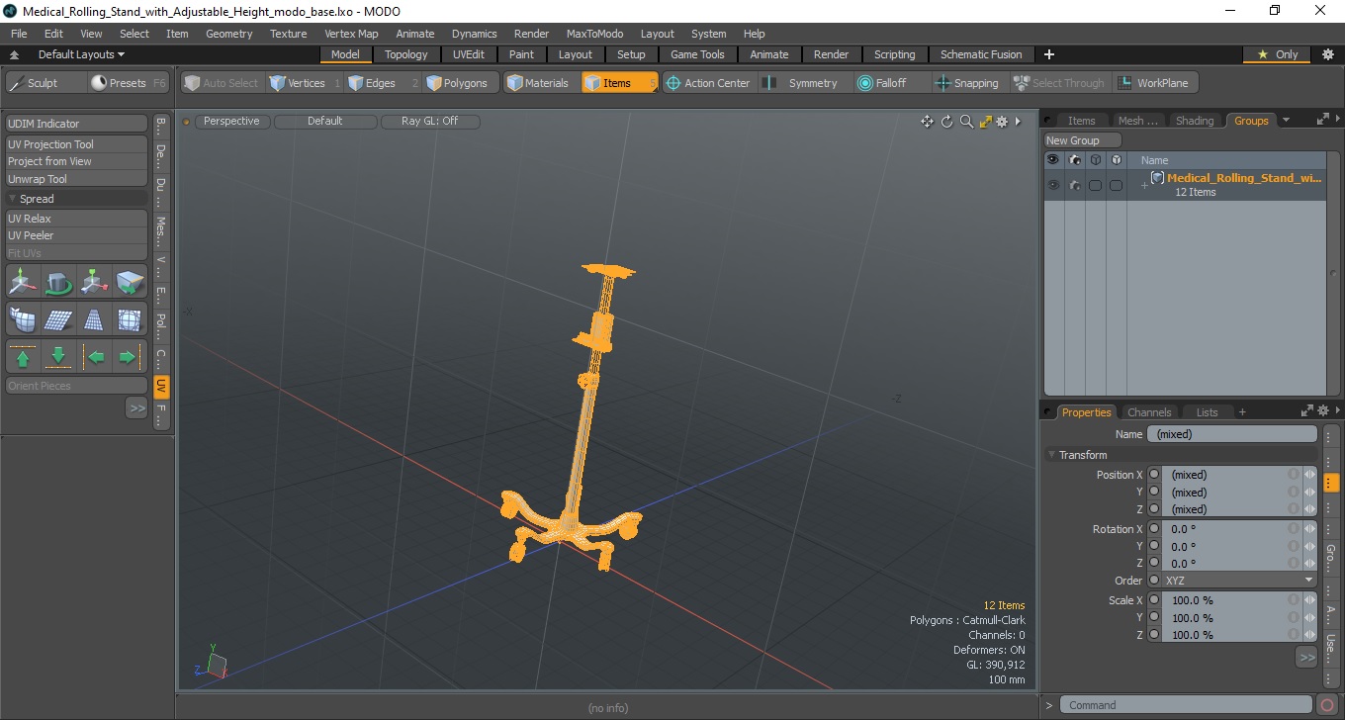
Task: Adjust the Rotation Y slider arrows
Action: point(1310,546)
